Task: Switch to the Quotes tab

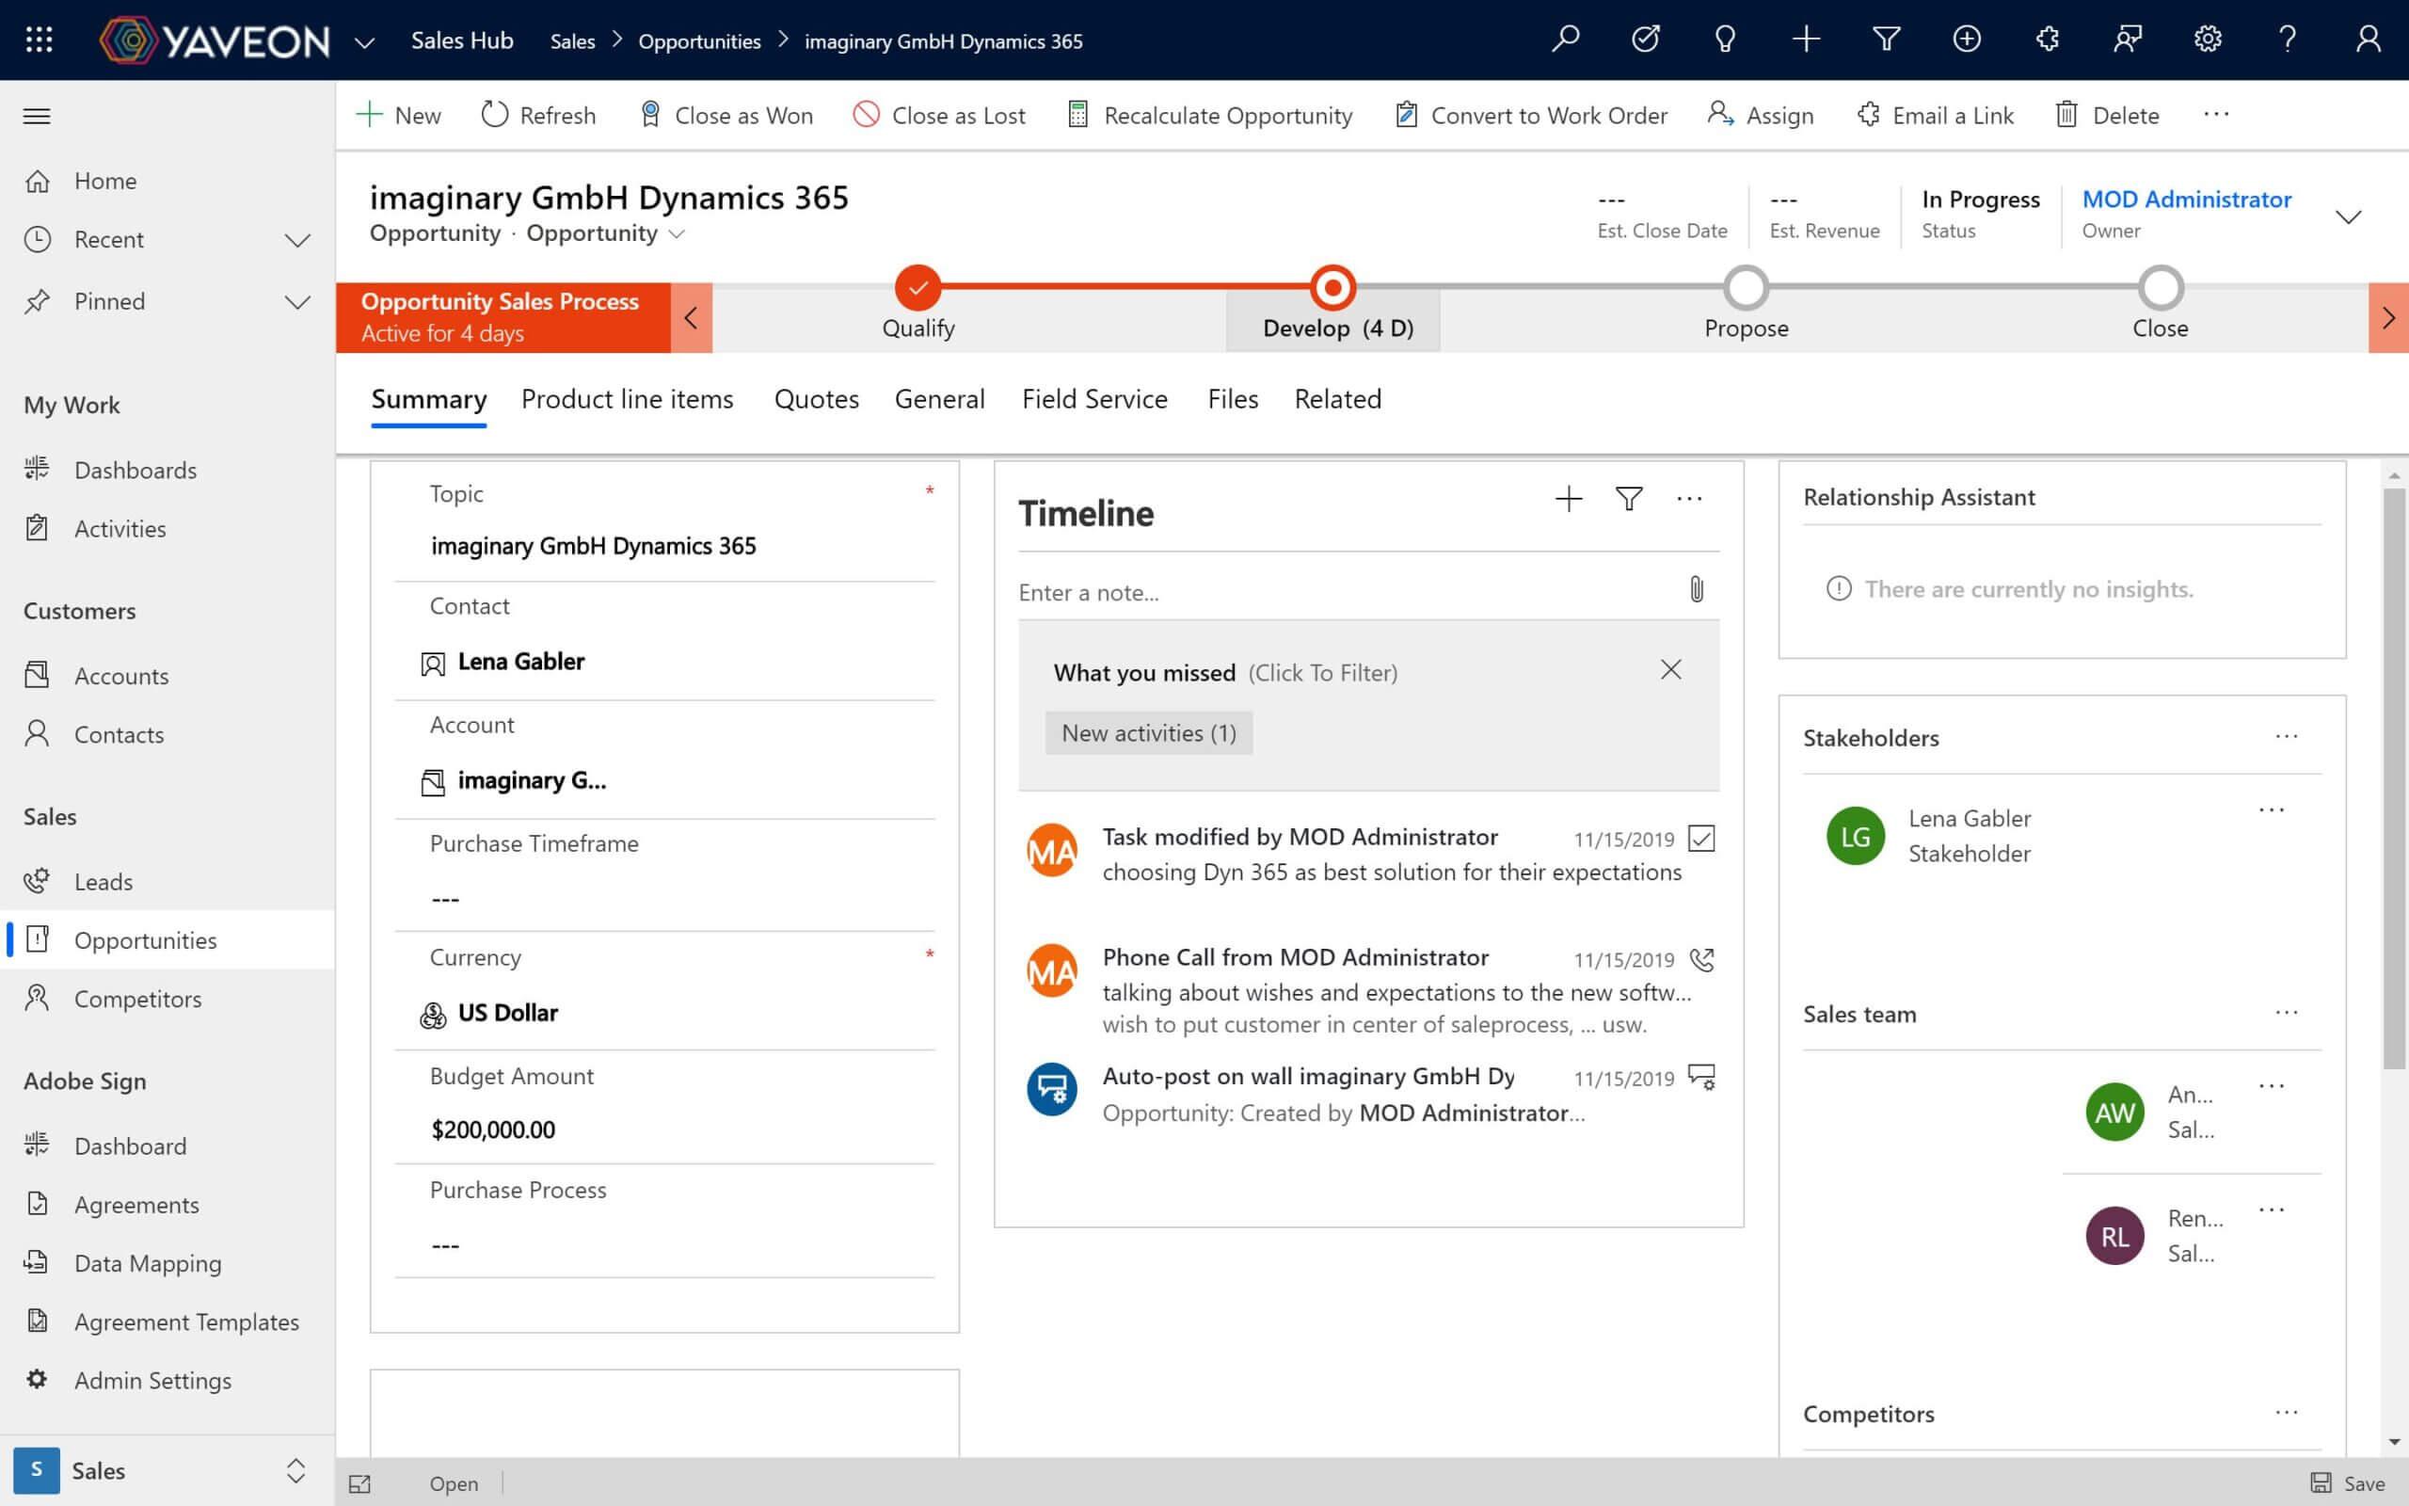Action: [817, 399]
